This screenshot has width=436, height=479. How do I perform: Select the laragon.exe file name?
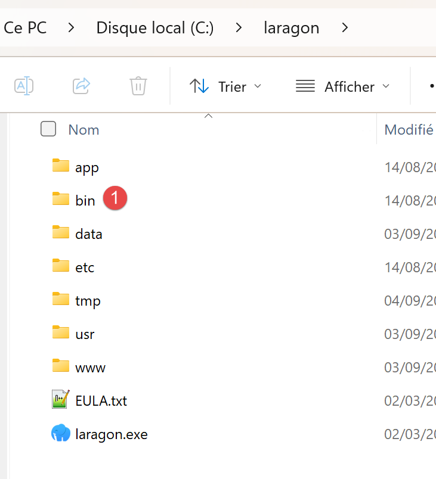[x=112, y=434]
